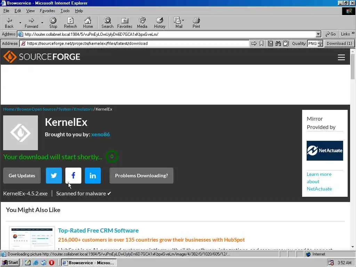
Task: Open the Help menu
Action: (x=79, y=11)
